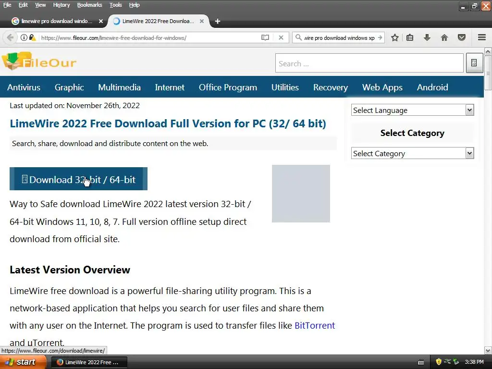Open the Utilities category link
This screenshot has width=492, height=369.
coord(285,87)
